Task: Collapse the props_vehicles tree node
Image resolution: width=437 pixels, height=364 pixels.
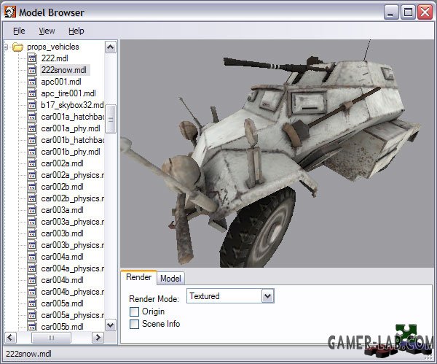Action: [x=6, y=47]
